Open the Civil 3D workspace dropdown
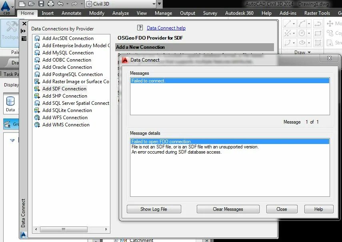This screenshot has height=242, width=342. pyautogui.click(x=121, y=4)
